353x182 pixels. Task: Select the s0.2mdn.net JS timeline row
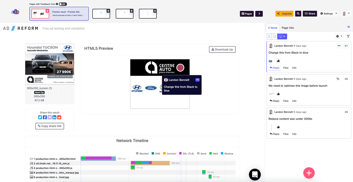click(132, 163)
